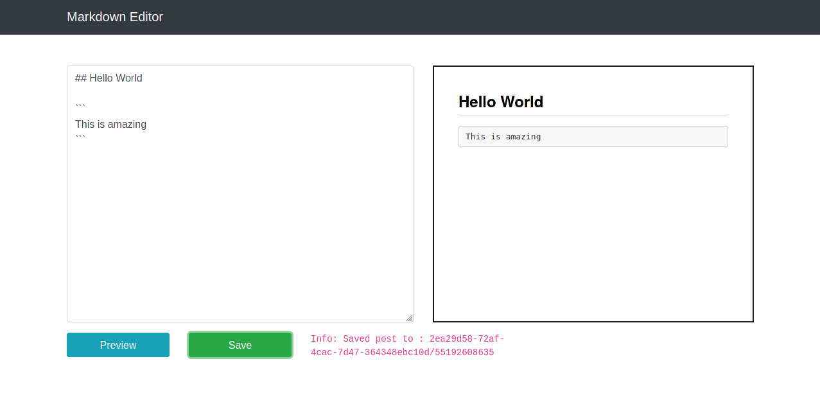Click the saved post UUID text
This screenshot has height=395, width=820.
click(402, 352)
